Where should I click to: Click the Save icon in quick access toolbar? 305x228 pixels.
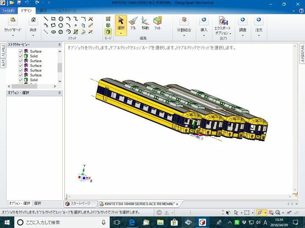click(19, 3)
